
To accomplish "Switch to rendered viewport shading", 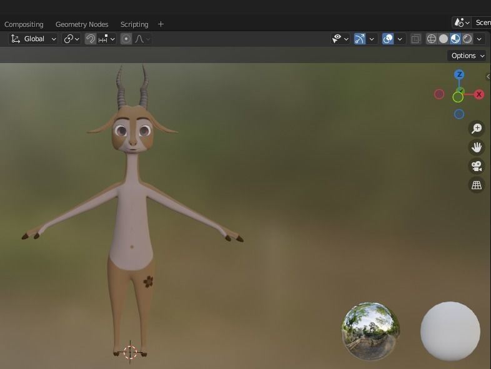I will pos(467,39).
